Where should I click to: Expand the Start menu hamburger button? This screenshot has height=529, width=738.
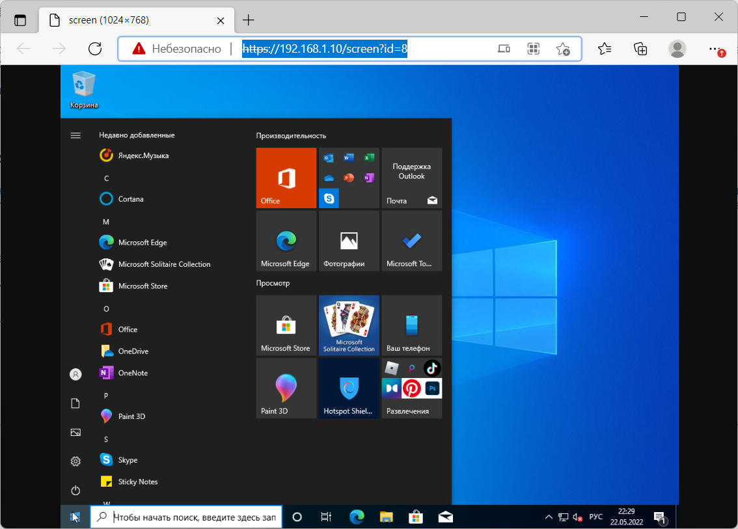(x=75, y=135)
